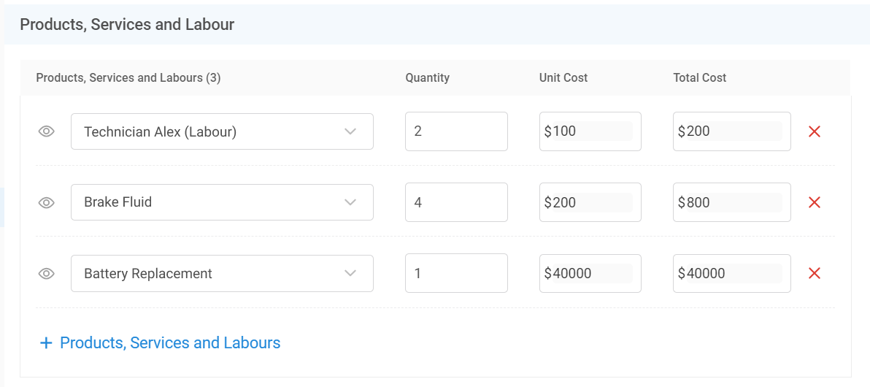The height and width of the screenshot is (387, 870).
Task: Remove the Technician Alex (Labour) row
Action: click(815, 131)
